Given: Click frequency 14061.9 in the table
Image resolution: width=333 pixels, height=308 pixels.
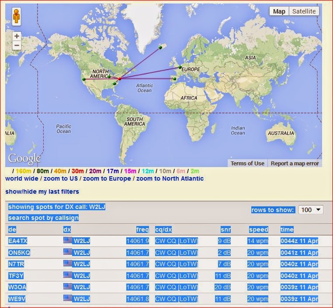Looking at the screenshot, I should [138, 241].
